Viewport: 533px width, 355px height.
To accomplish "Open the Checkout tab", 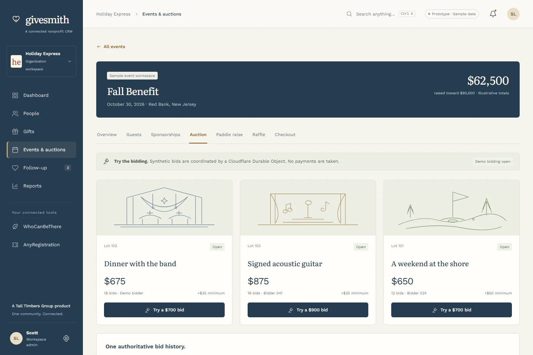I will tap(285, 135).
